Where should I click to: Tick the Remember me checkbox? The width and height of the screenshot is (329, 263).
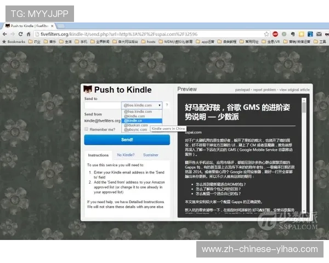click(86, 129)
